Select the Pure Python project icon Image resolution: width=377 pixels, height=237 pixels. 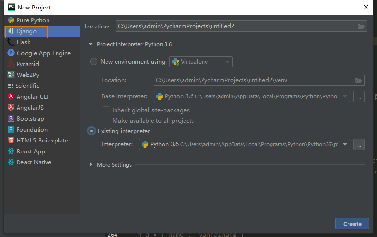click(x=11, y=20)
